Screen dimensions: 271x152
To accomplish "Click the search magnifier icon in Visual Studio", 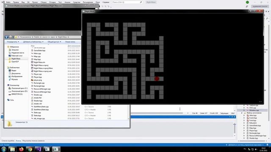I will [141, 2].
